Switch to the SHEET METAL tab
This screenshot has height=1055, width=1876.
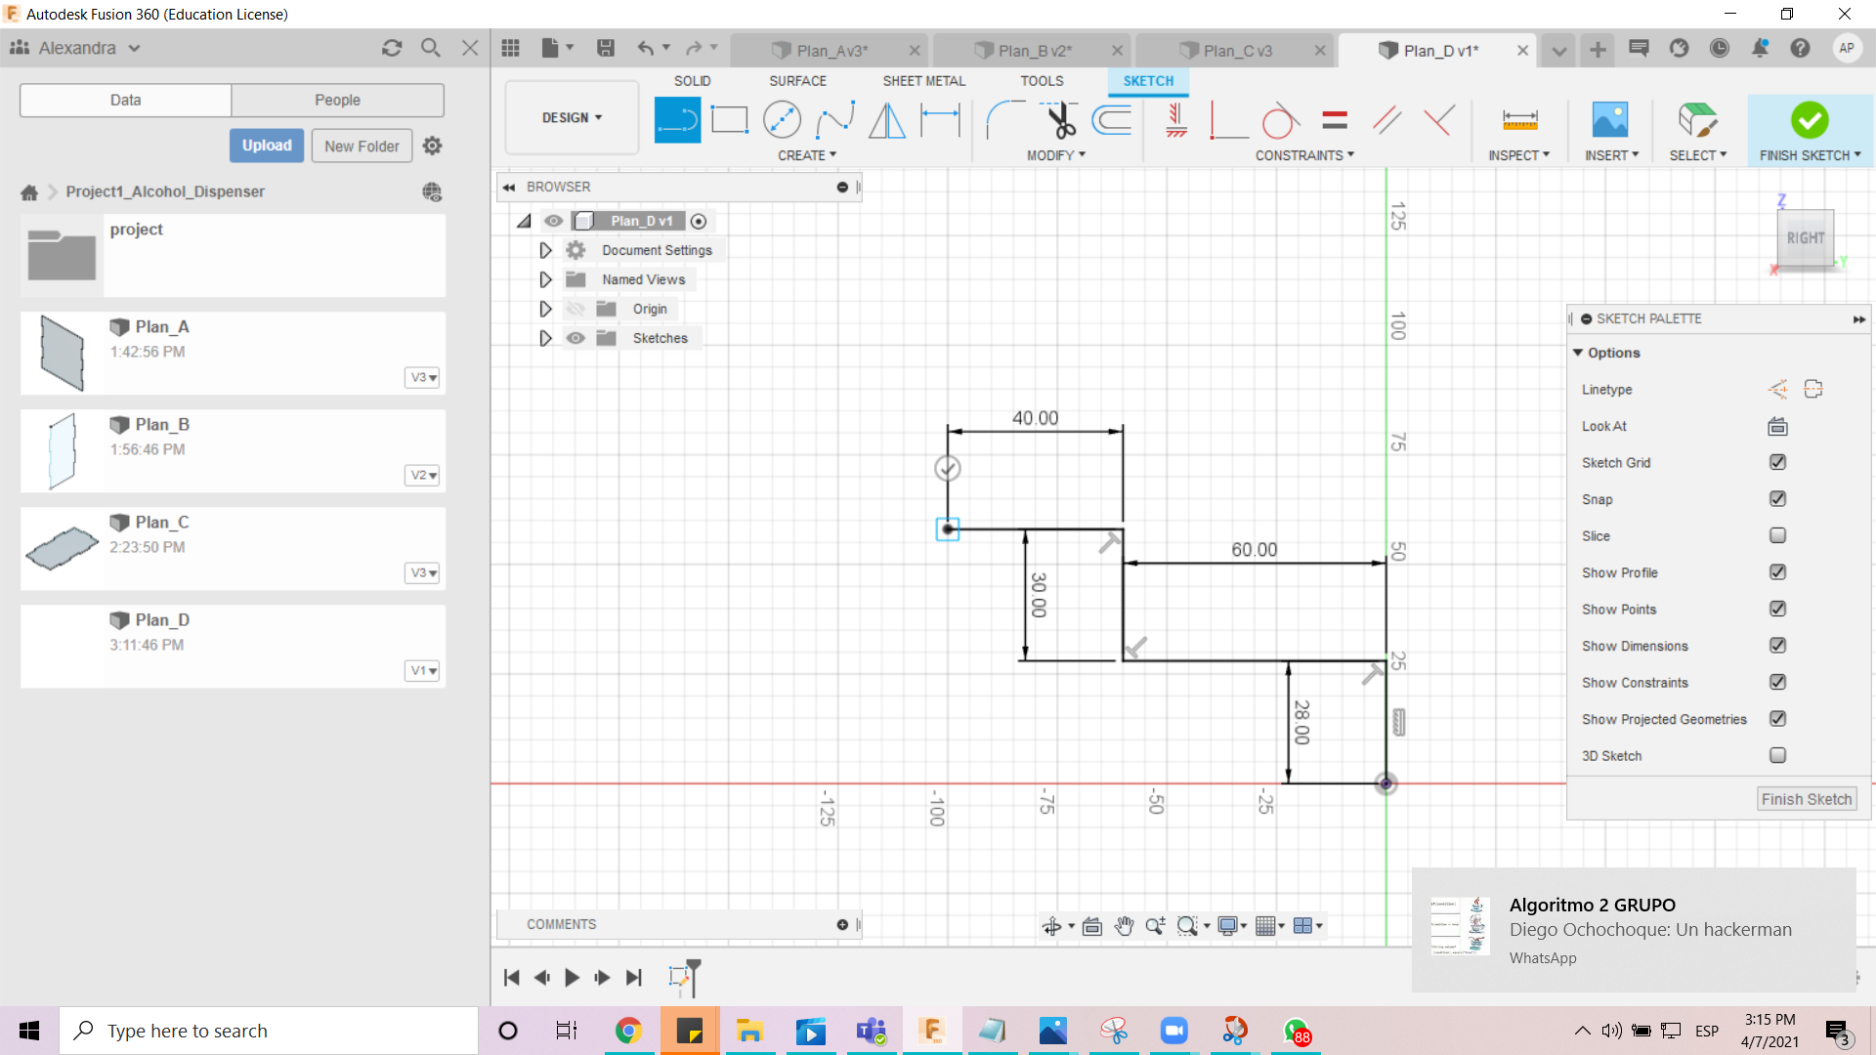(x=923, y=81)
